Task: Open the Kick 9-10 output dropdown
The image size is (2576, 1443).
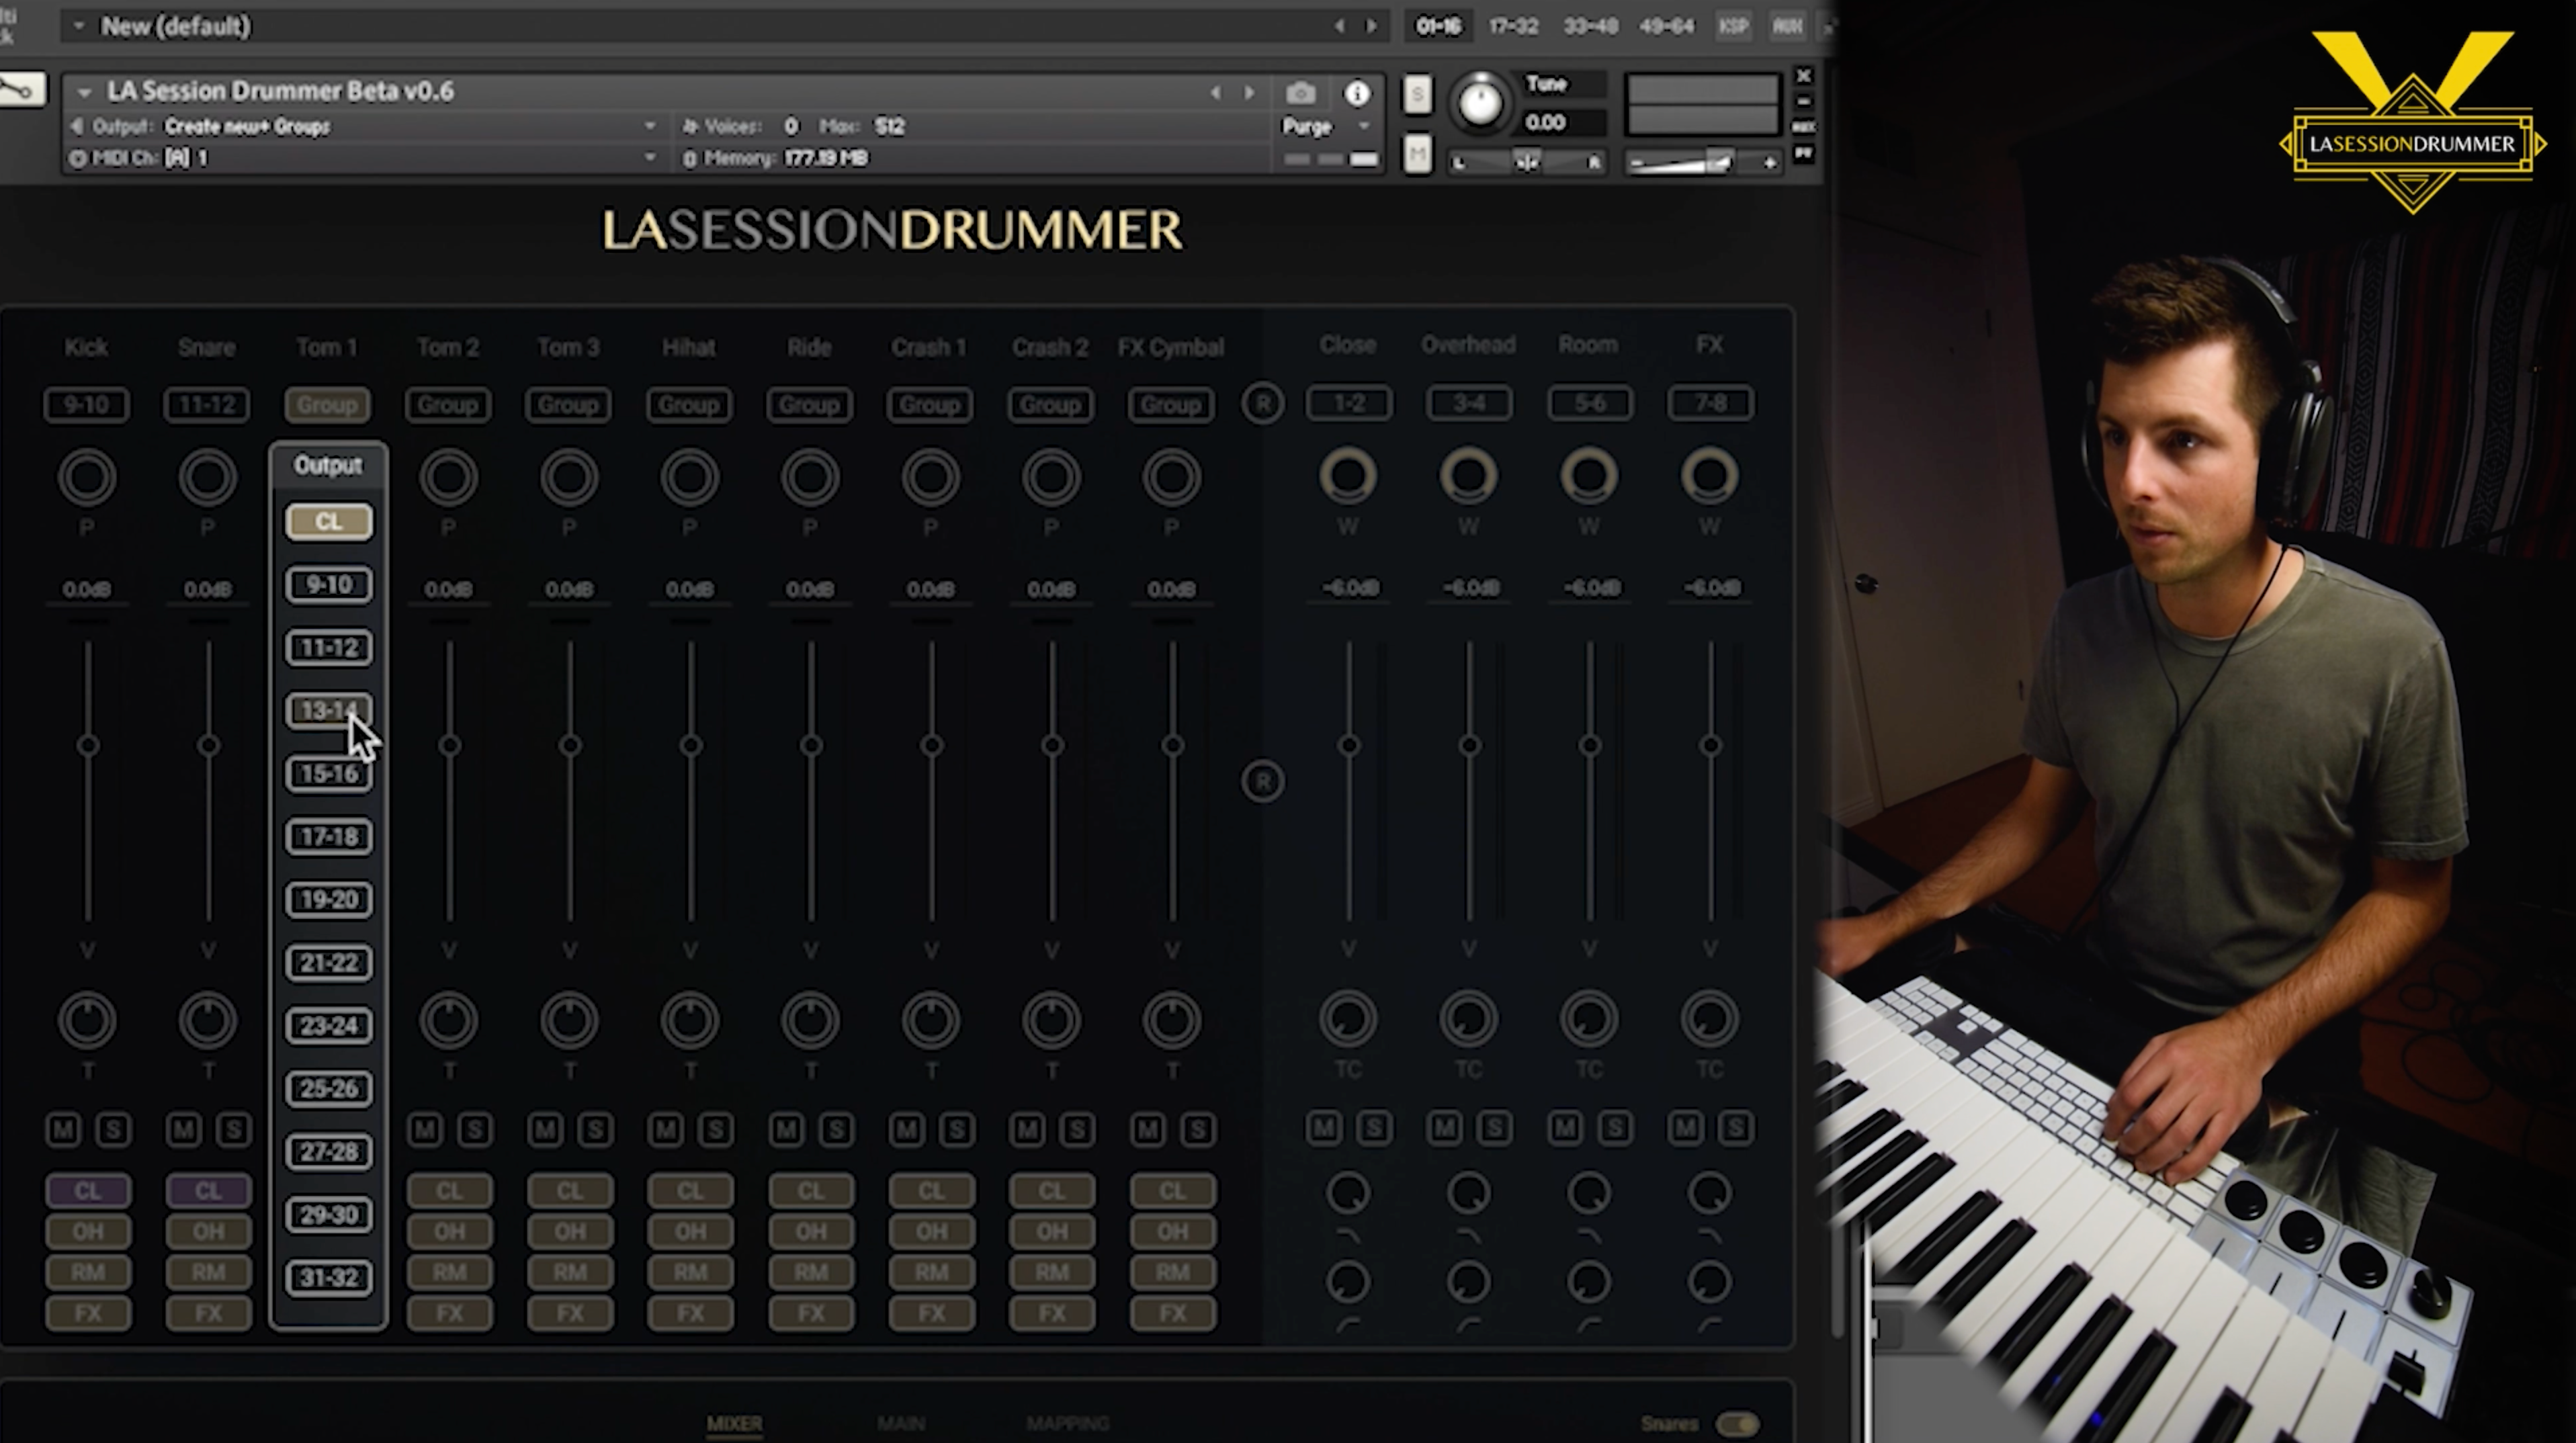Action: [x=86, y=405]
